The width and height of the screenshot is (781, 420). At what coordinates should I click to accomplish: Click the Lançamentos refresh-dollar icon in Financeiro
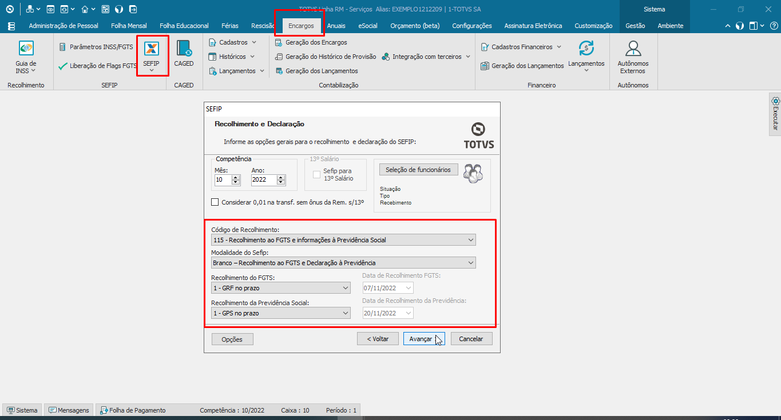[x=586, y=48]
